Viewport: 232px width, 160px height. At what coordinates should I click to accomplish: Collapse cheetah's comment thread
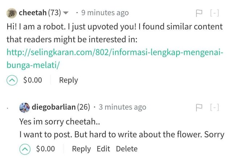click(215, 13)
